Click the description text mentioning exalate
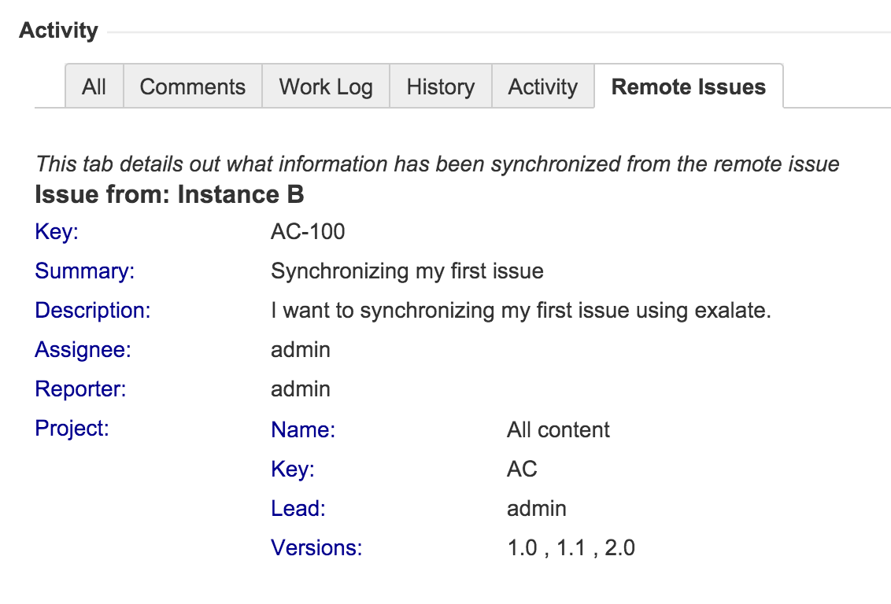This screenshot has height=604, width=891. [520, 311]
